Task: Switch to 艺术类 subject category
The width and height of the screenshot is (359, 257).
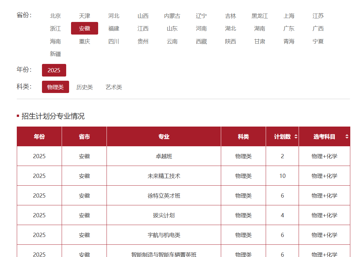Action: tap(114, 87)
